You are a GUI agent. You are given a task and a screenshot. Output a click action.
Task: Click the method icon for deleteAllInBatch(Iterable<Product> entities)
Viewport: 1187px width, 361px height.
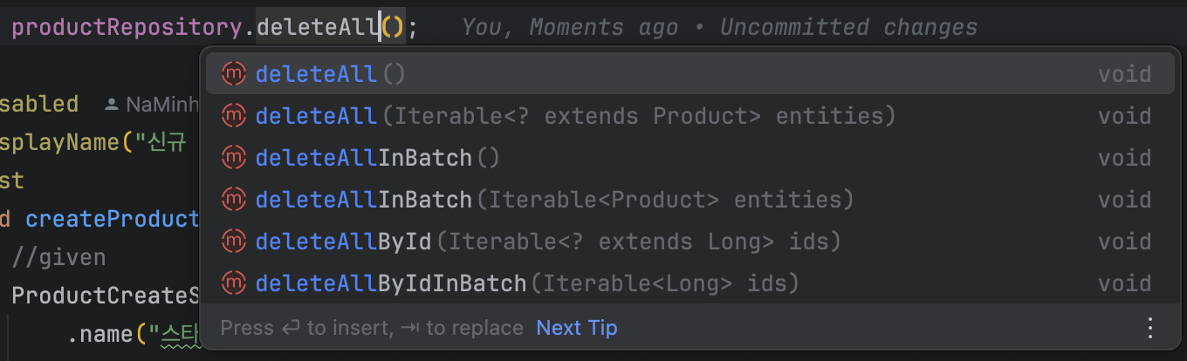pyautogui.click(x=233, y=200)
